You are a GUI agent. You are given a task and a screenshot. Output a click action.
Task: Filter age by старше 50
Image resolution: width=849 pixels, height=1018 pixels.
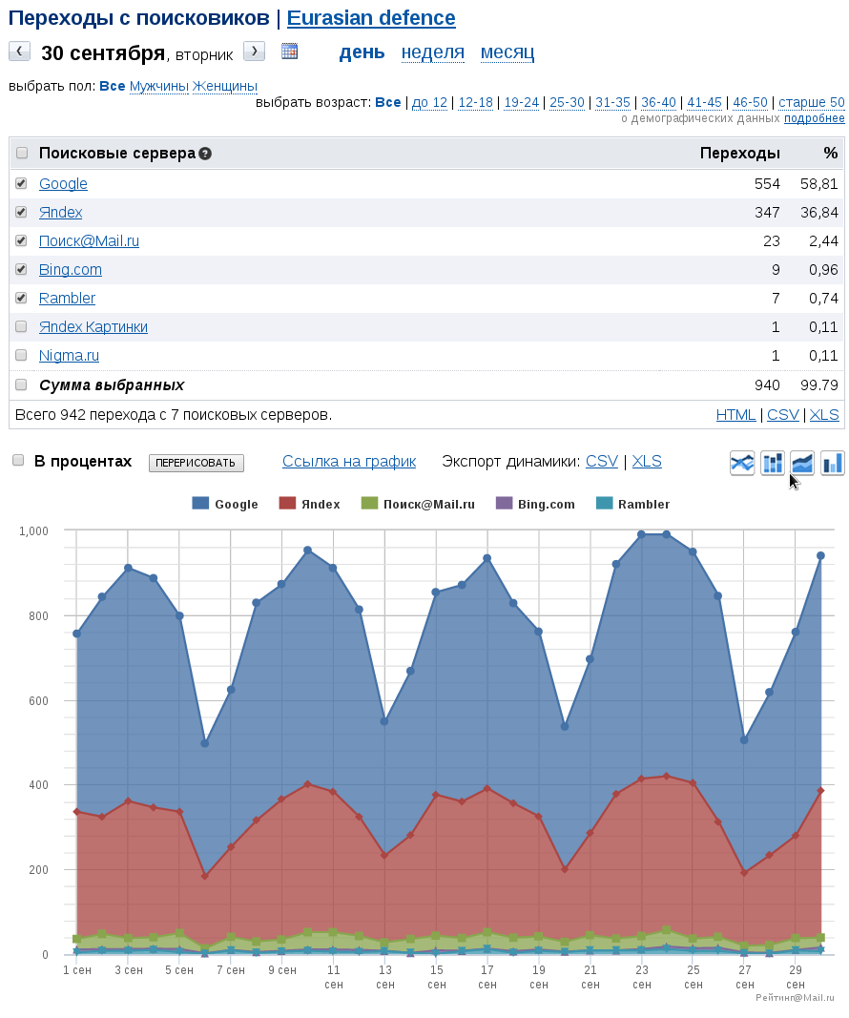point(812,103)
